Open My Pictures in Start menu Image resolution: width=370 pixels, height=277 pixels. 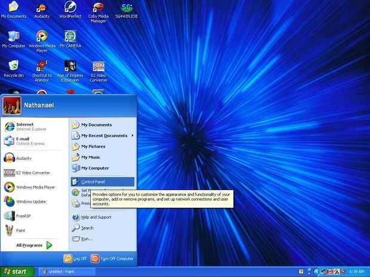103,147
